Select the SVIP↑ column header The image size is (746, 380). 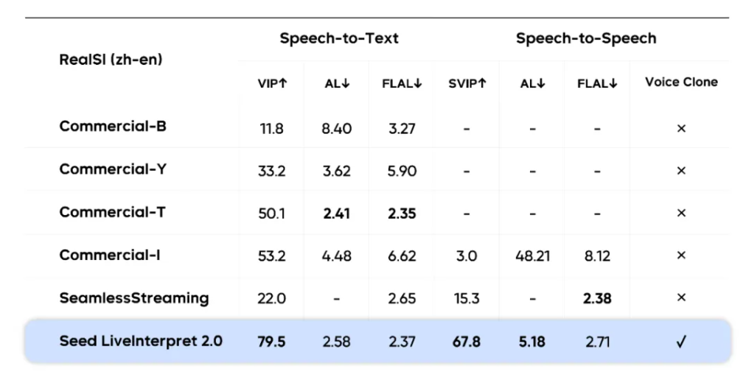coord(467,84)
